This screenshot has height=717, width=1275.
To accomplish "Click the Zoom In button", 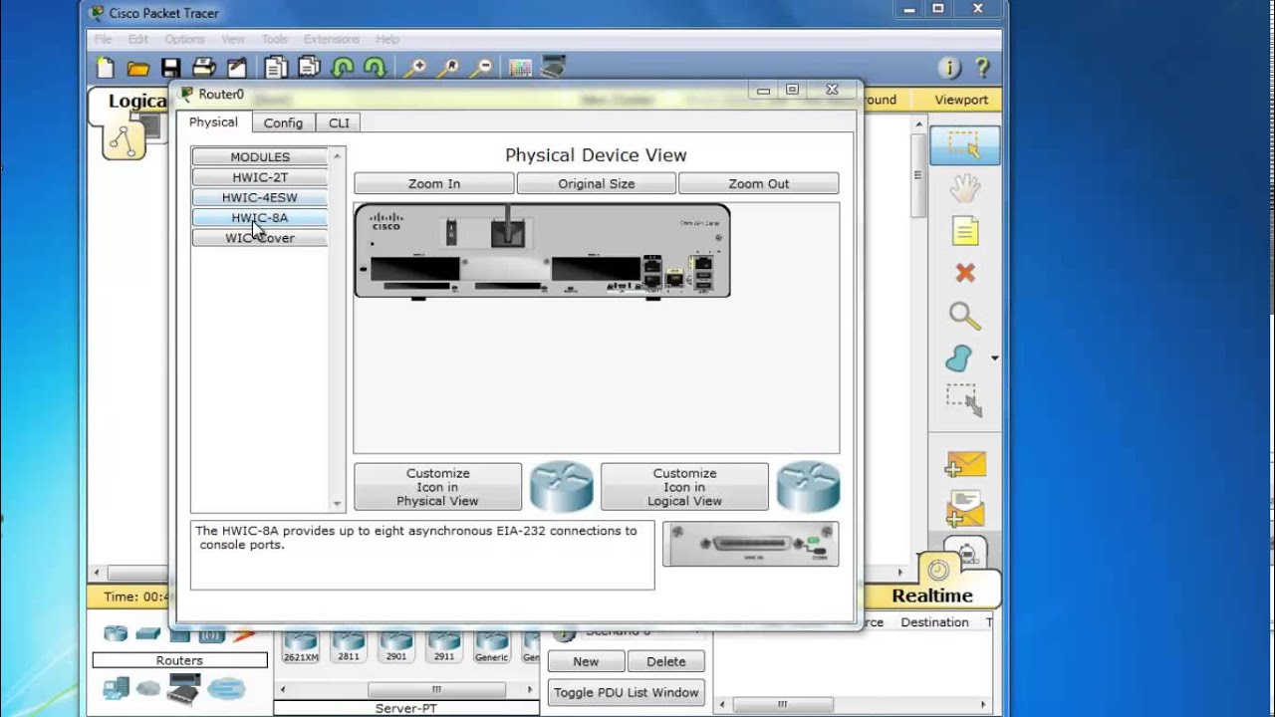I will coord(434,183).
